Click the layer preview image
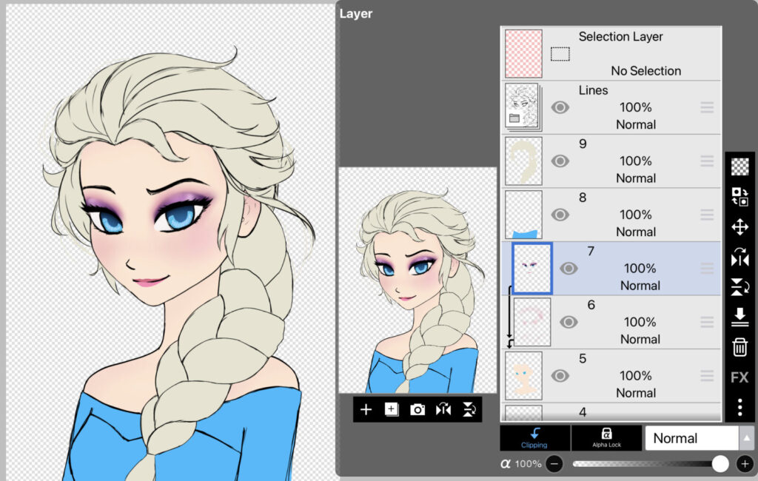Screen dimensions: 758x481 417,280
